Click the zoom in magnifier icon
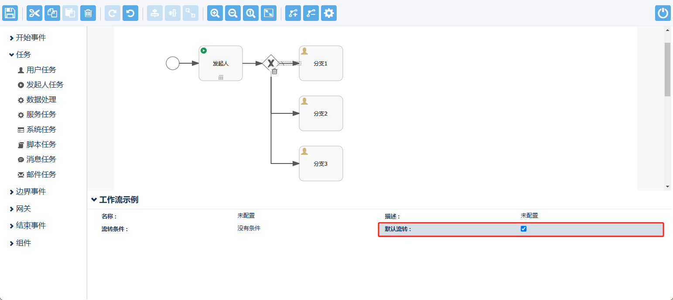Viewport: 673px width, 300px height. tap(215, 13)
